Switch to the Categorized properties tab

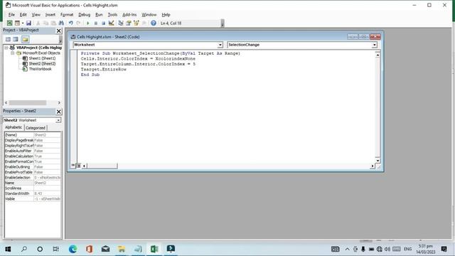click(36, 128)
